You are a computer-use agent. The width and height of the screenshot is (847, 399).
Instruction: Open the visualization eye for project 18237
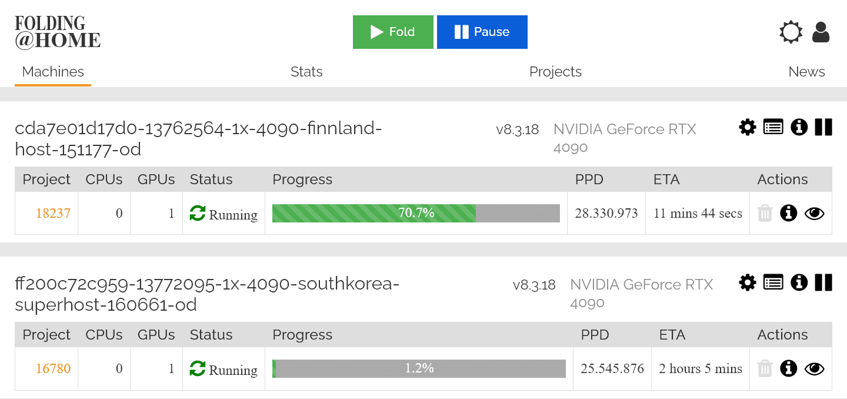tap(814, 213)
